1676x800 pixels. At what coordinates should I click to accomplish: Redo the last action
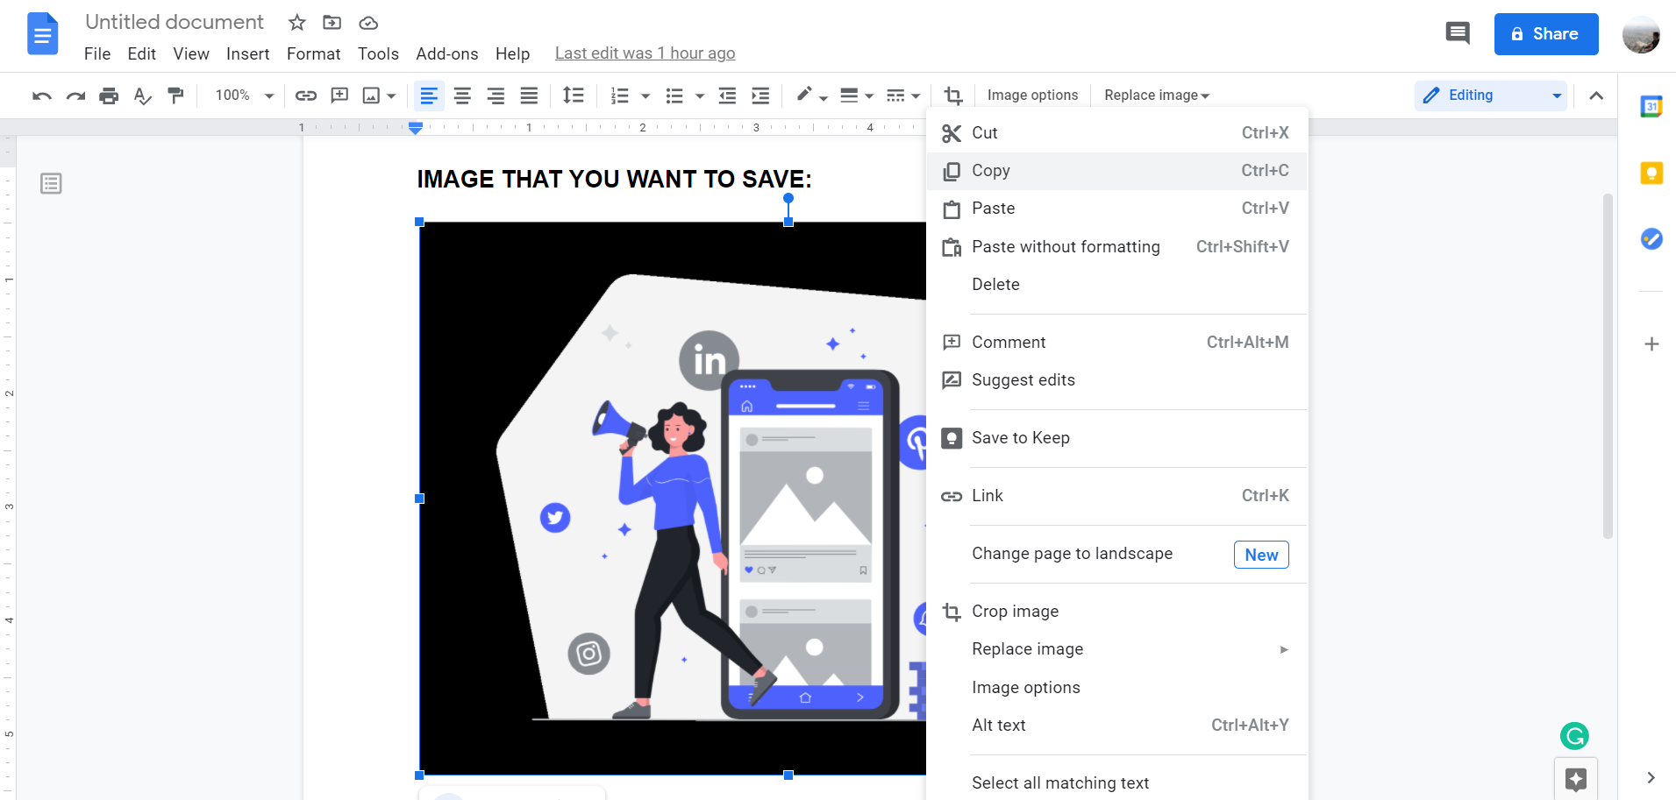tap(75, 96)
